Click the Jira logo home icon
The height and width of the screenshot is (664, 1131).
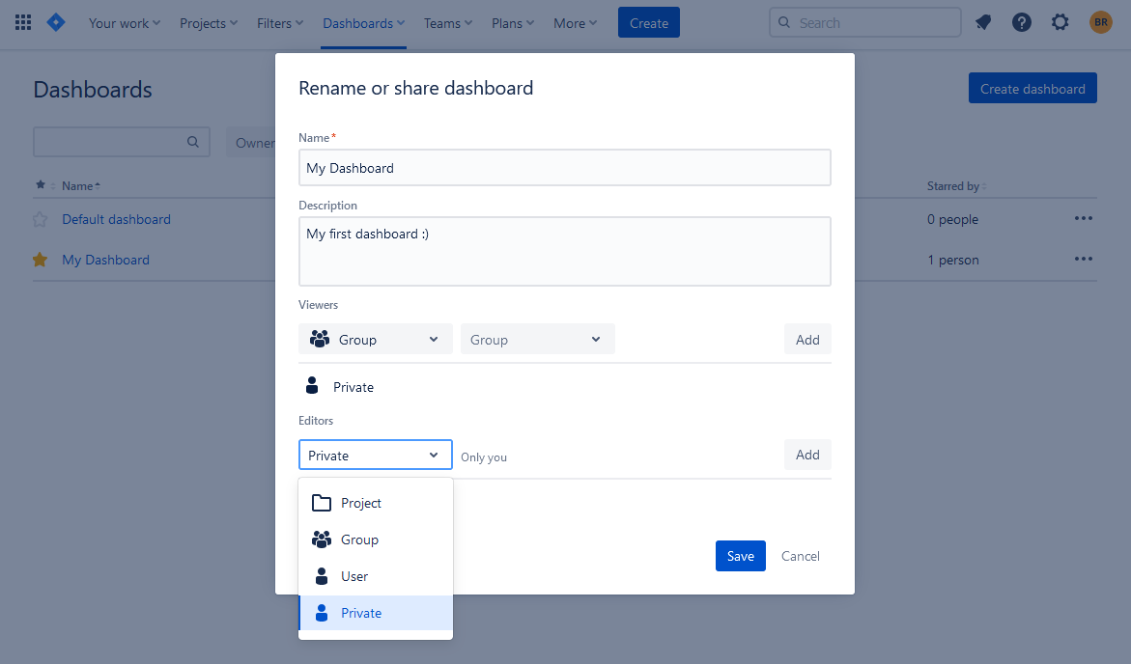click(x=56, y=22)
